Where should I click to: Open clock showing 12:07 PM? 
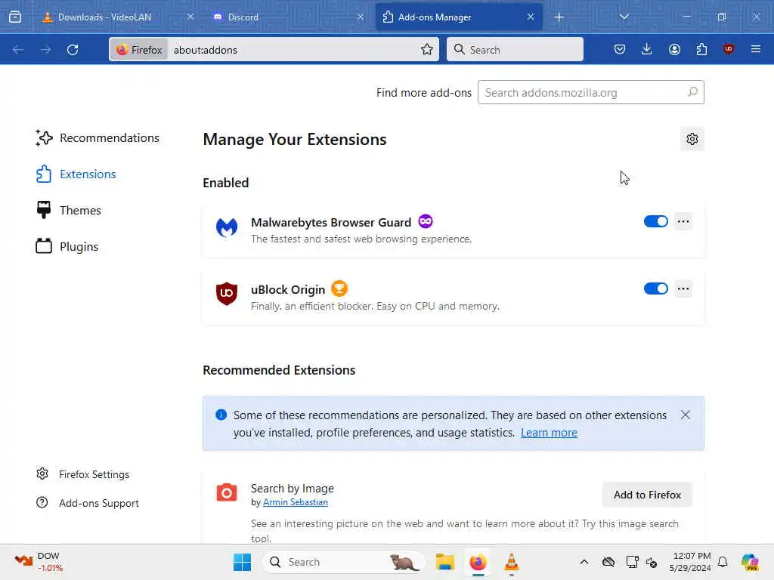tap(691, 562)
